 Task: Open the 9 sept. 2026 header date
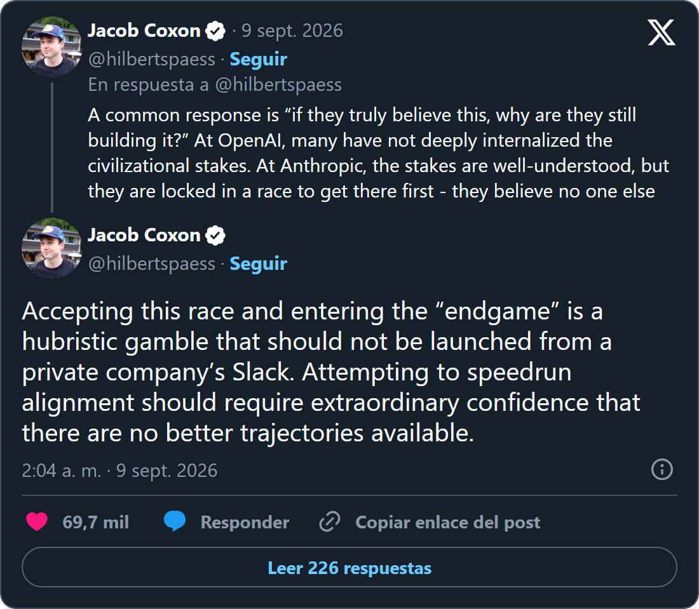click(292, 30)
